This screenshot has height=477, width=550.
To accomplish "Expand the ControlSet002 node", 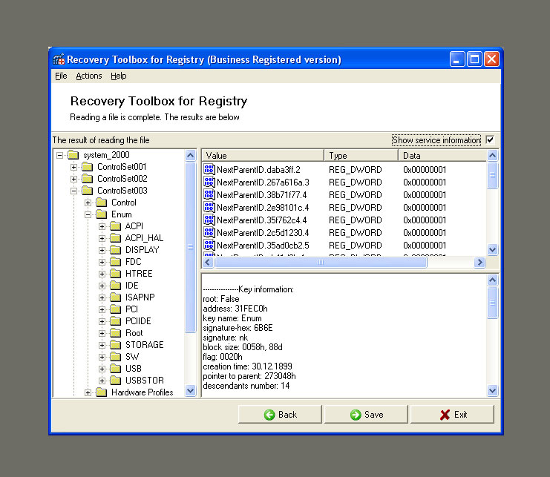I will click(x=73, y=179).
